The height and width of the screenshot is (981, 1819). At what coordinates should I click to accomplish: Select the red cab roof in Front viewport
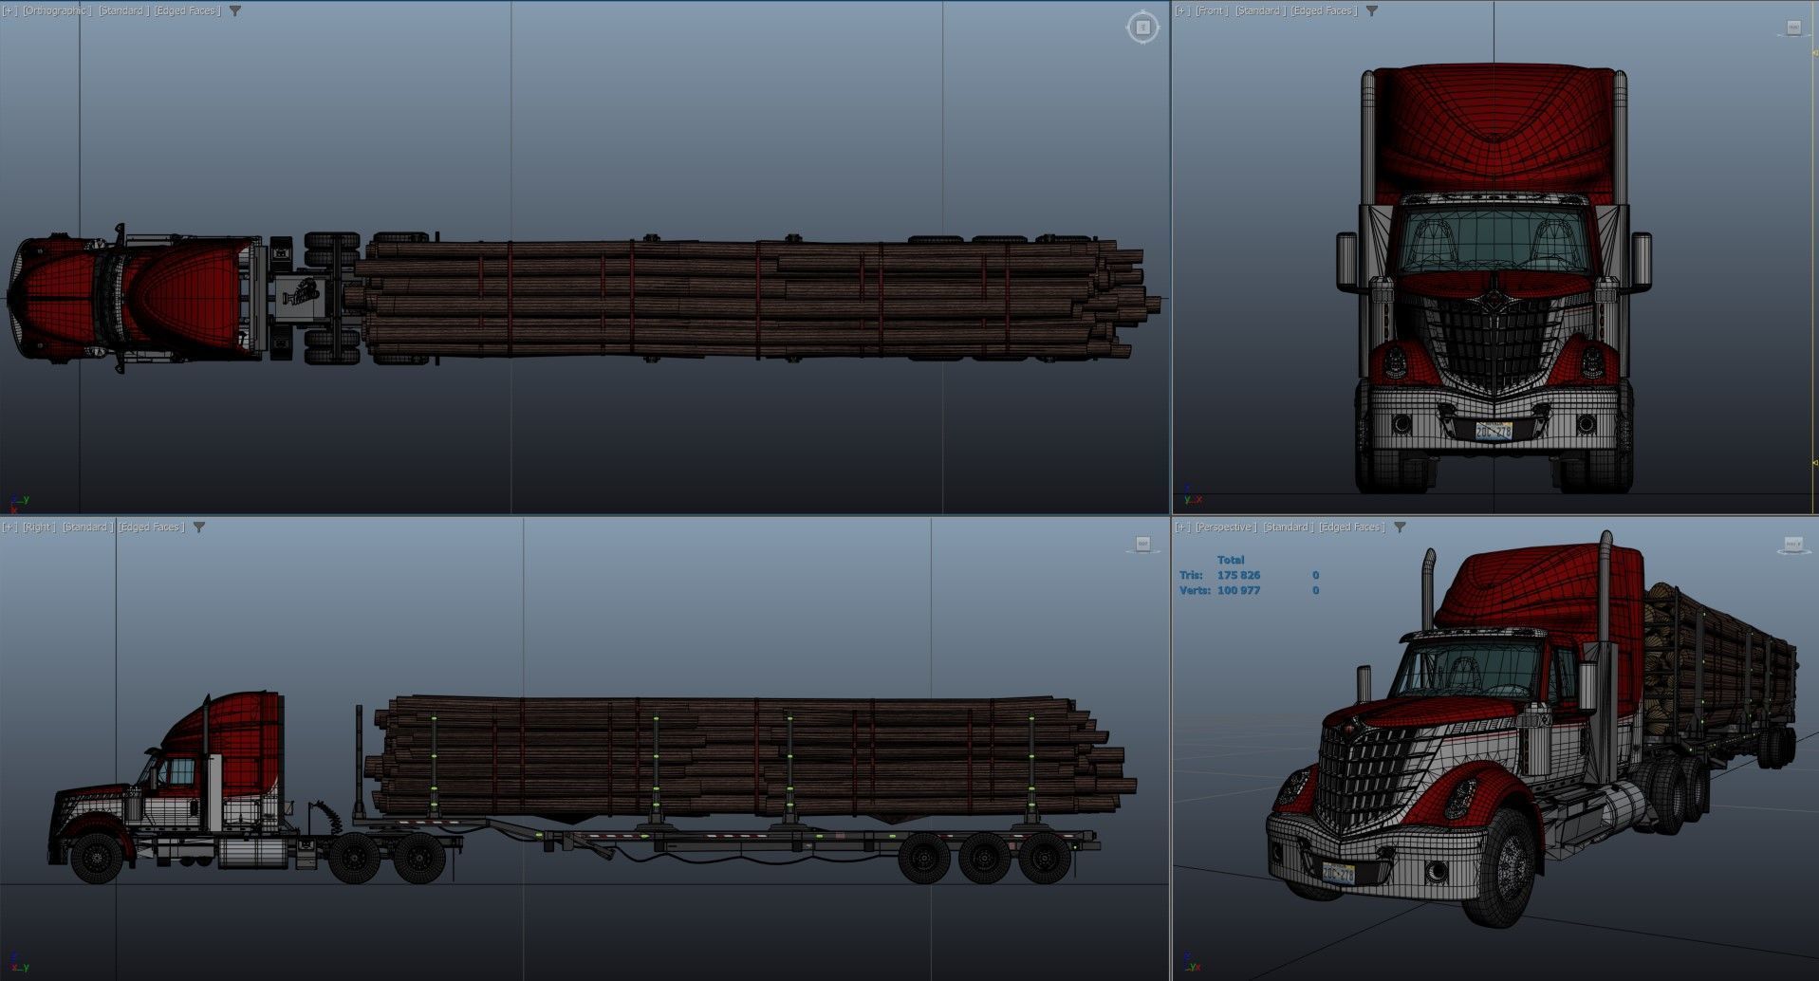tap(1494, 130)
